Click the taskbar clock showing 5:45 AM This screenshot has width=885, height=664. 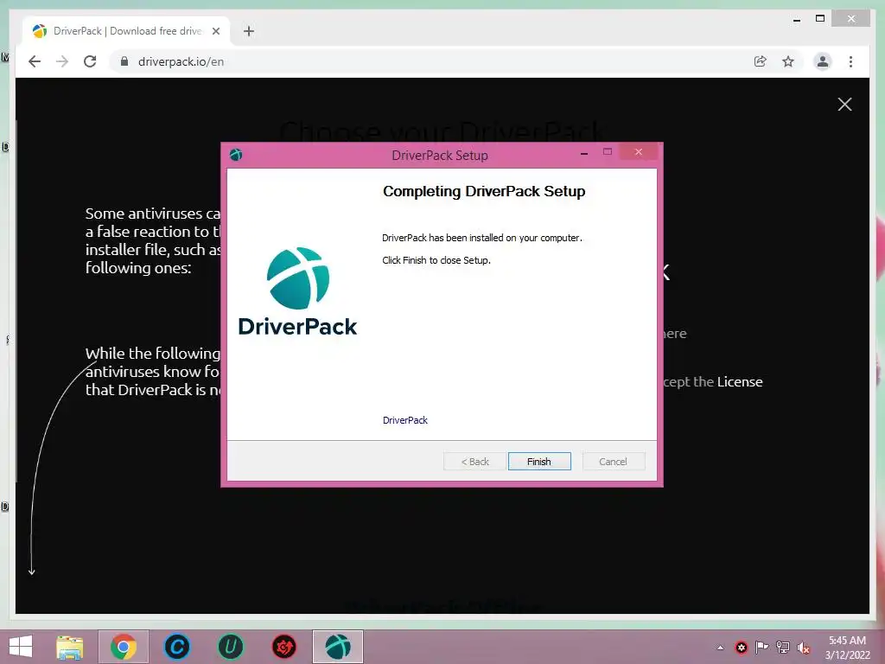pyautogui.click(x=847, y=648)
